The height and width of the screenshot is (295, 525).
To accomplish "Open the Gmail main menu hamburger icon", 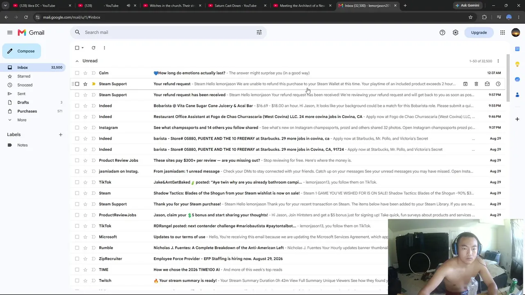I will [x=10, y=32].
